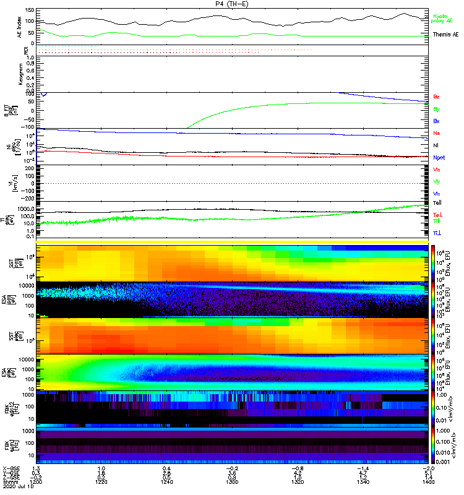Image resolution: width=464 pixels, height=495 pixels.
Task: Click the green Viy legend label
Action: 437,182
